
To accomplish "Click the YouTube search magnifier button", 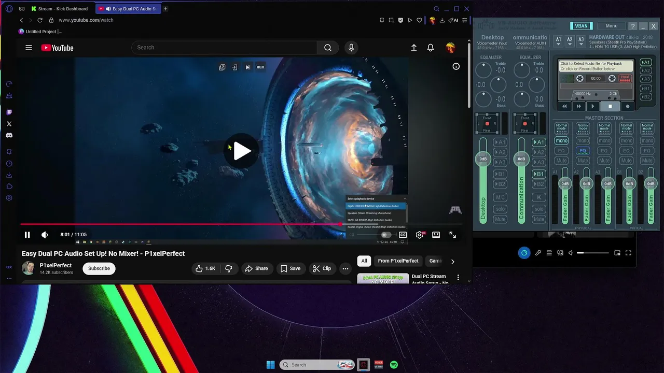I will (328, 48).
